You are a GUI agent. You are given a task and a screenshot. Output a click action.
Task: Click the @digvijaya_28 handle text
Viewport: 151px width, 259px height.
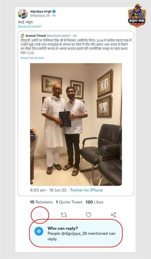[40, 15]
